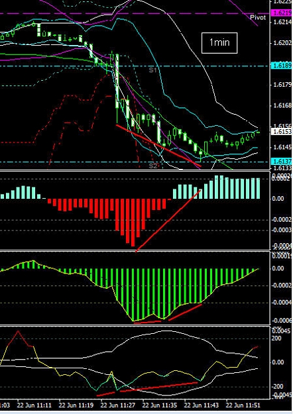Select the 22 Jun 11:35 time label
The width and height of the screenshot is (293, 414).
click(x=160, y=405)
